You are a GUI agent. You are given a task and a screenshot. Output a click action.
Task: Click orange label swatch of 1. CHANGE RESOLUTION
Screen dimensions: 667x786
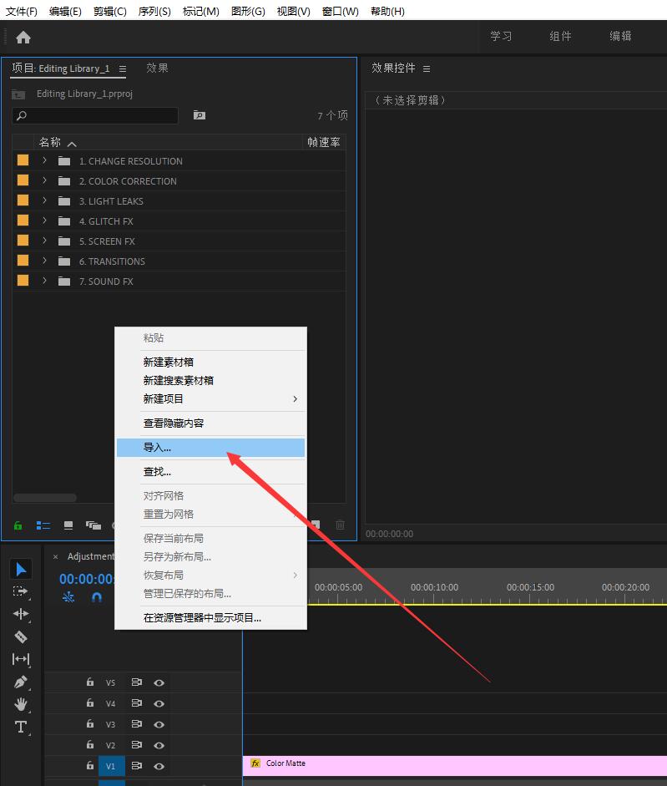click(x=23, y=160)
